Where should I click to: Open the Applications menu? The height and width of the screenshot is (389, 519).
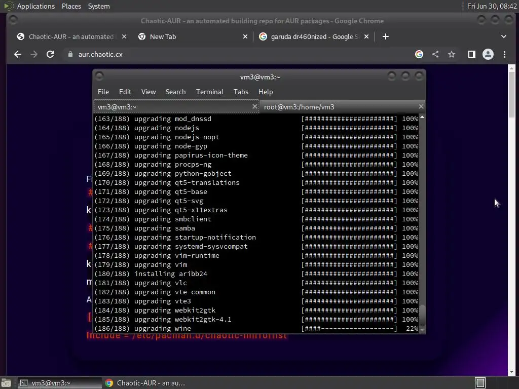pyautogui.click(x=36, y=6)
